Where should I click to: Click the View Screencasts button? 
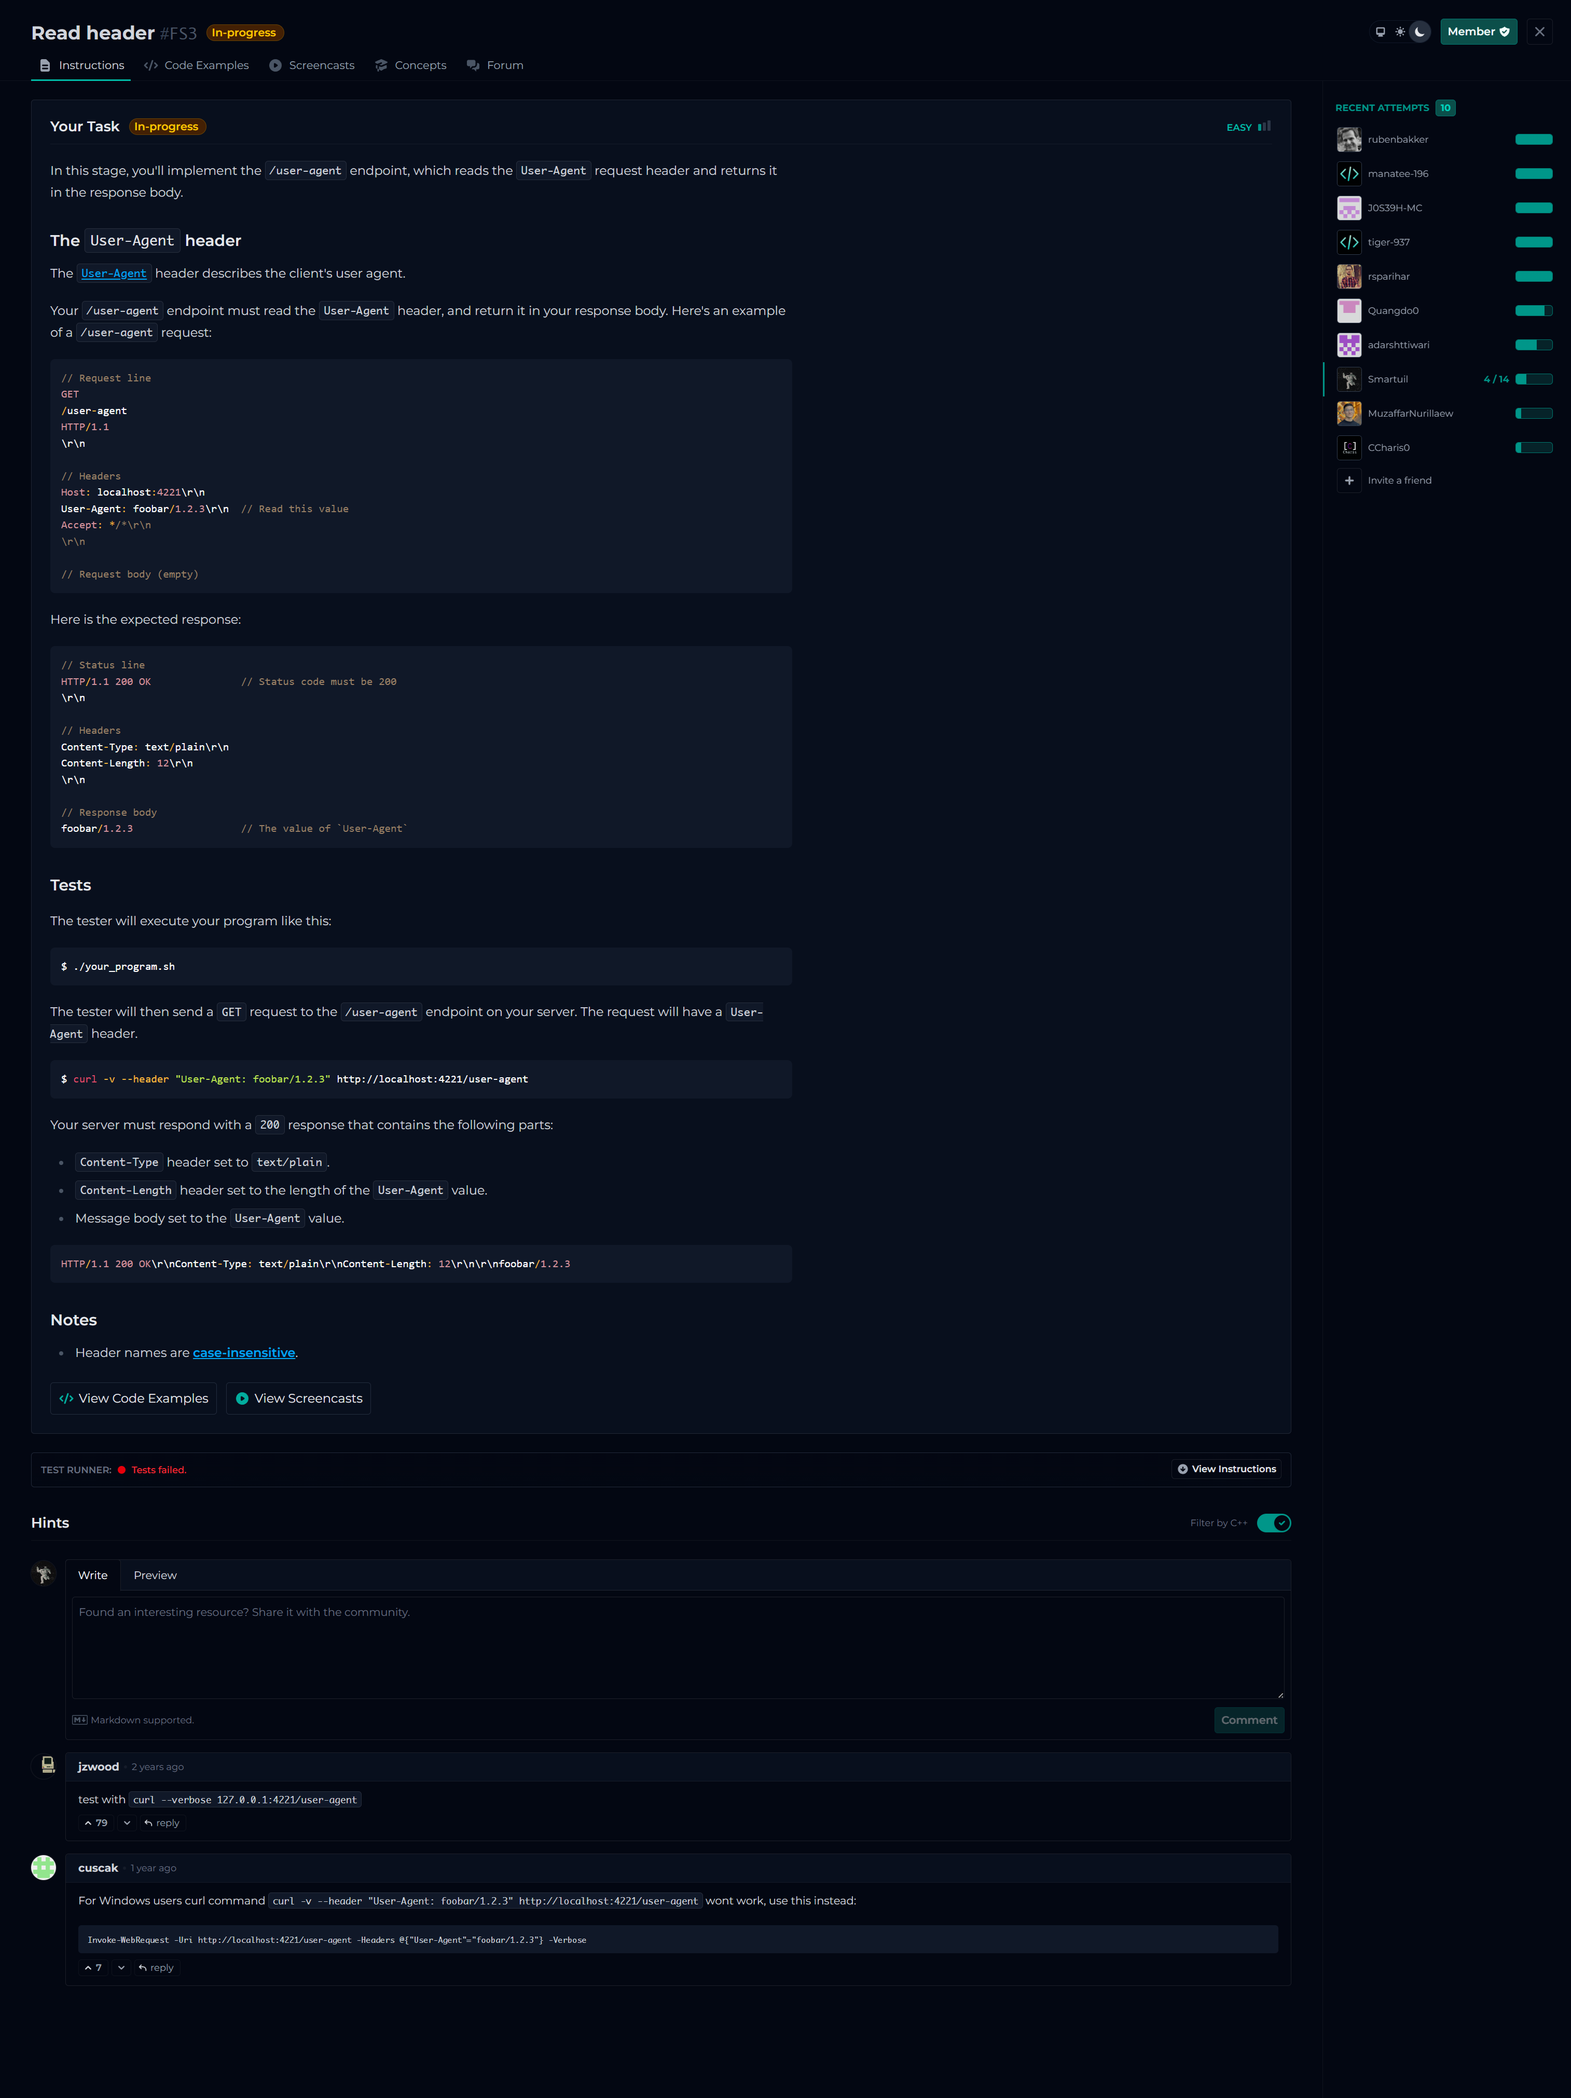tap(299, 1398)
